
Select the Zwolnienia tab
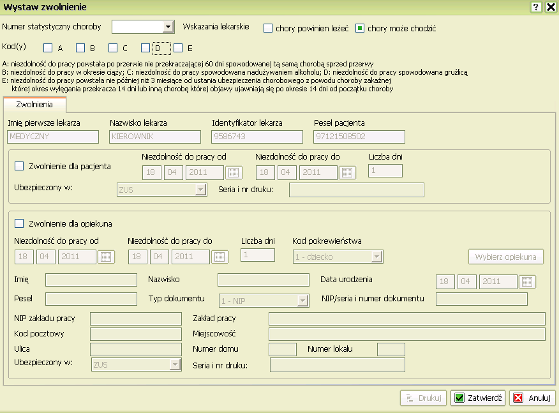34,105
